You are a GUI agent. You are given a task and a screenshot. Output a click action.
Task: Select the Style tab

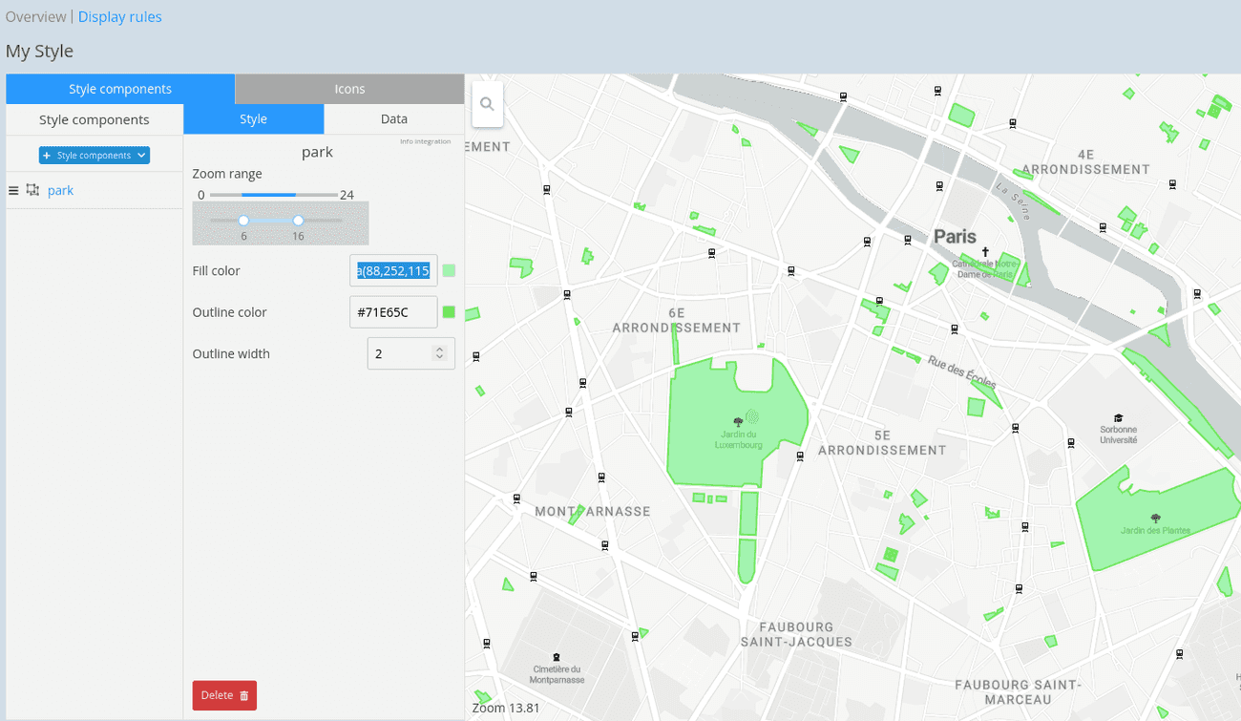(253, 118)
